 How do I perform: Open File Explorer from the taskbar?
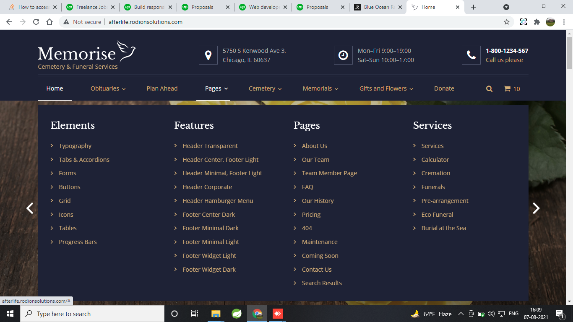point(216,314)
